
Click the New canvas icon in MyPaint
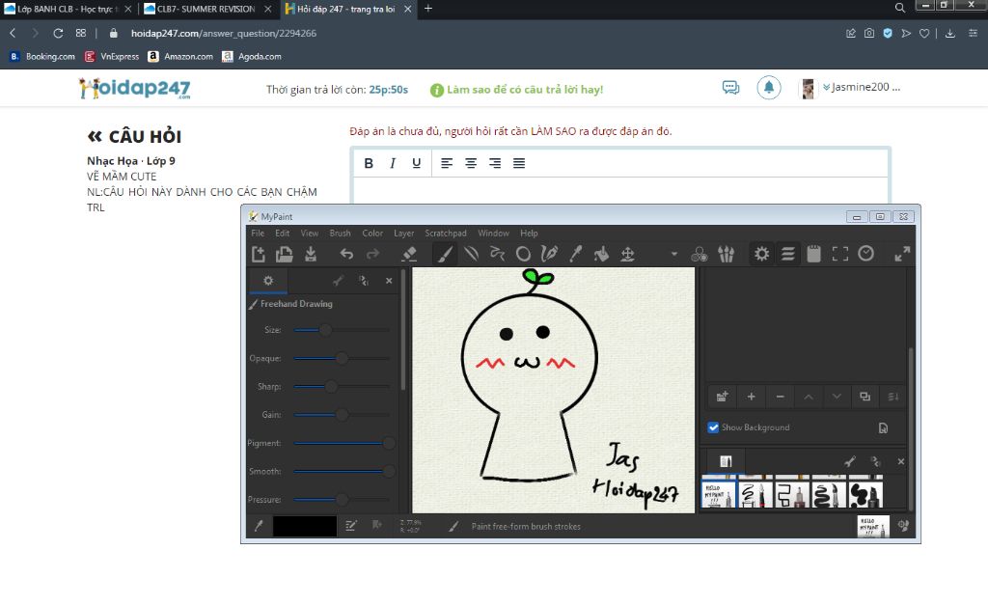(259, 254)
